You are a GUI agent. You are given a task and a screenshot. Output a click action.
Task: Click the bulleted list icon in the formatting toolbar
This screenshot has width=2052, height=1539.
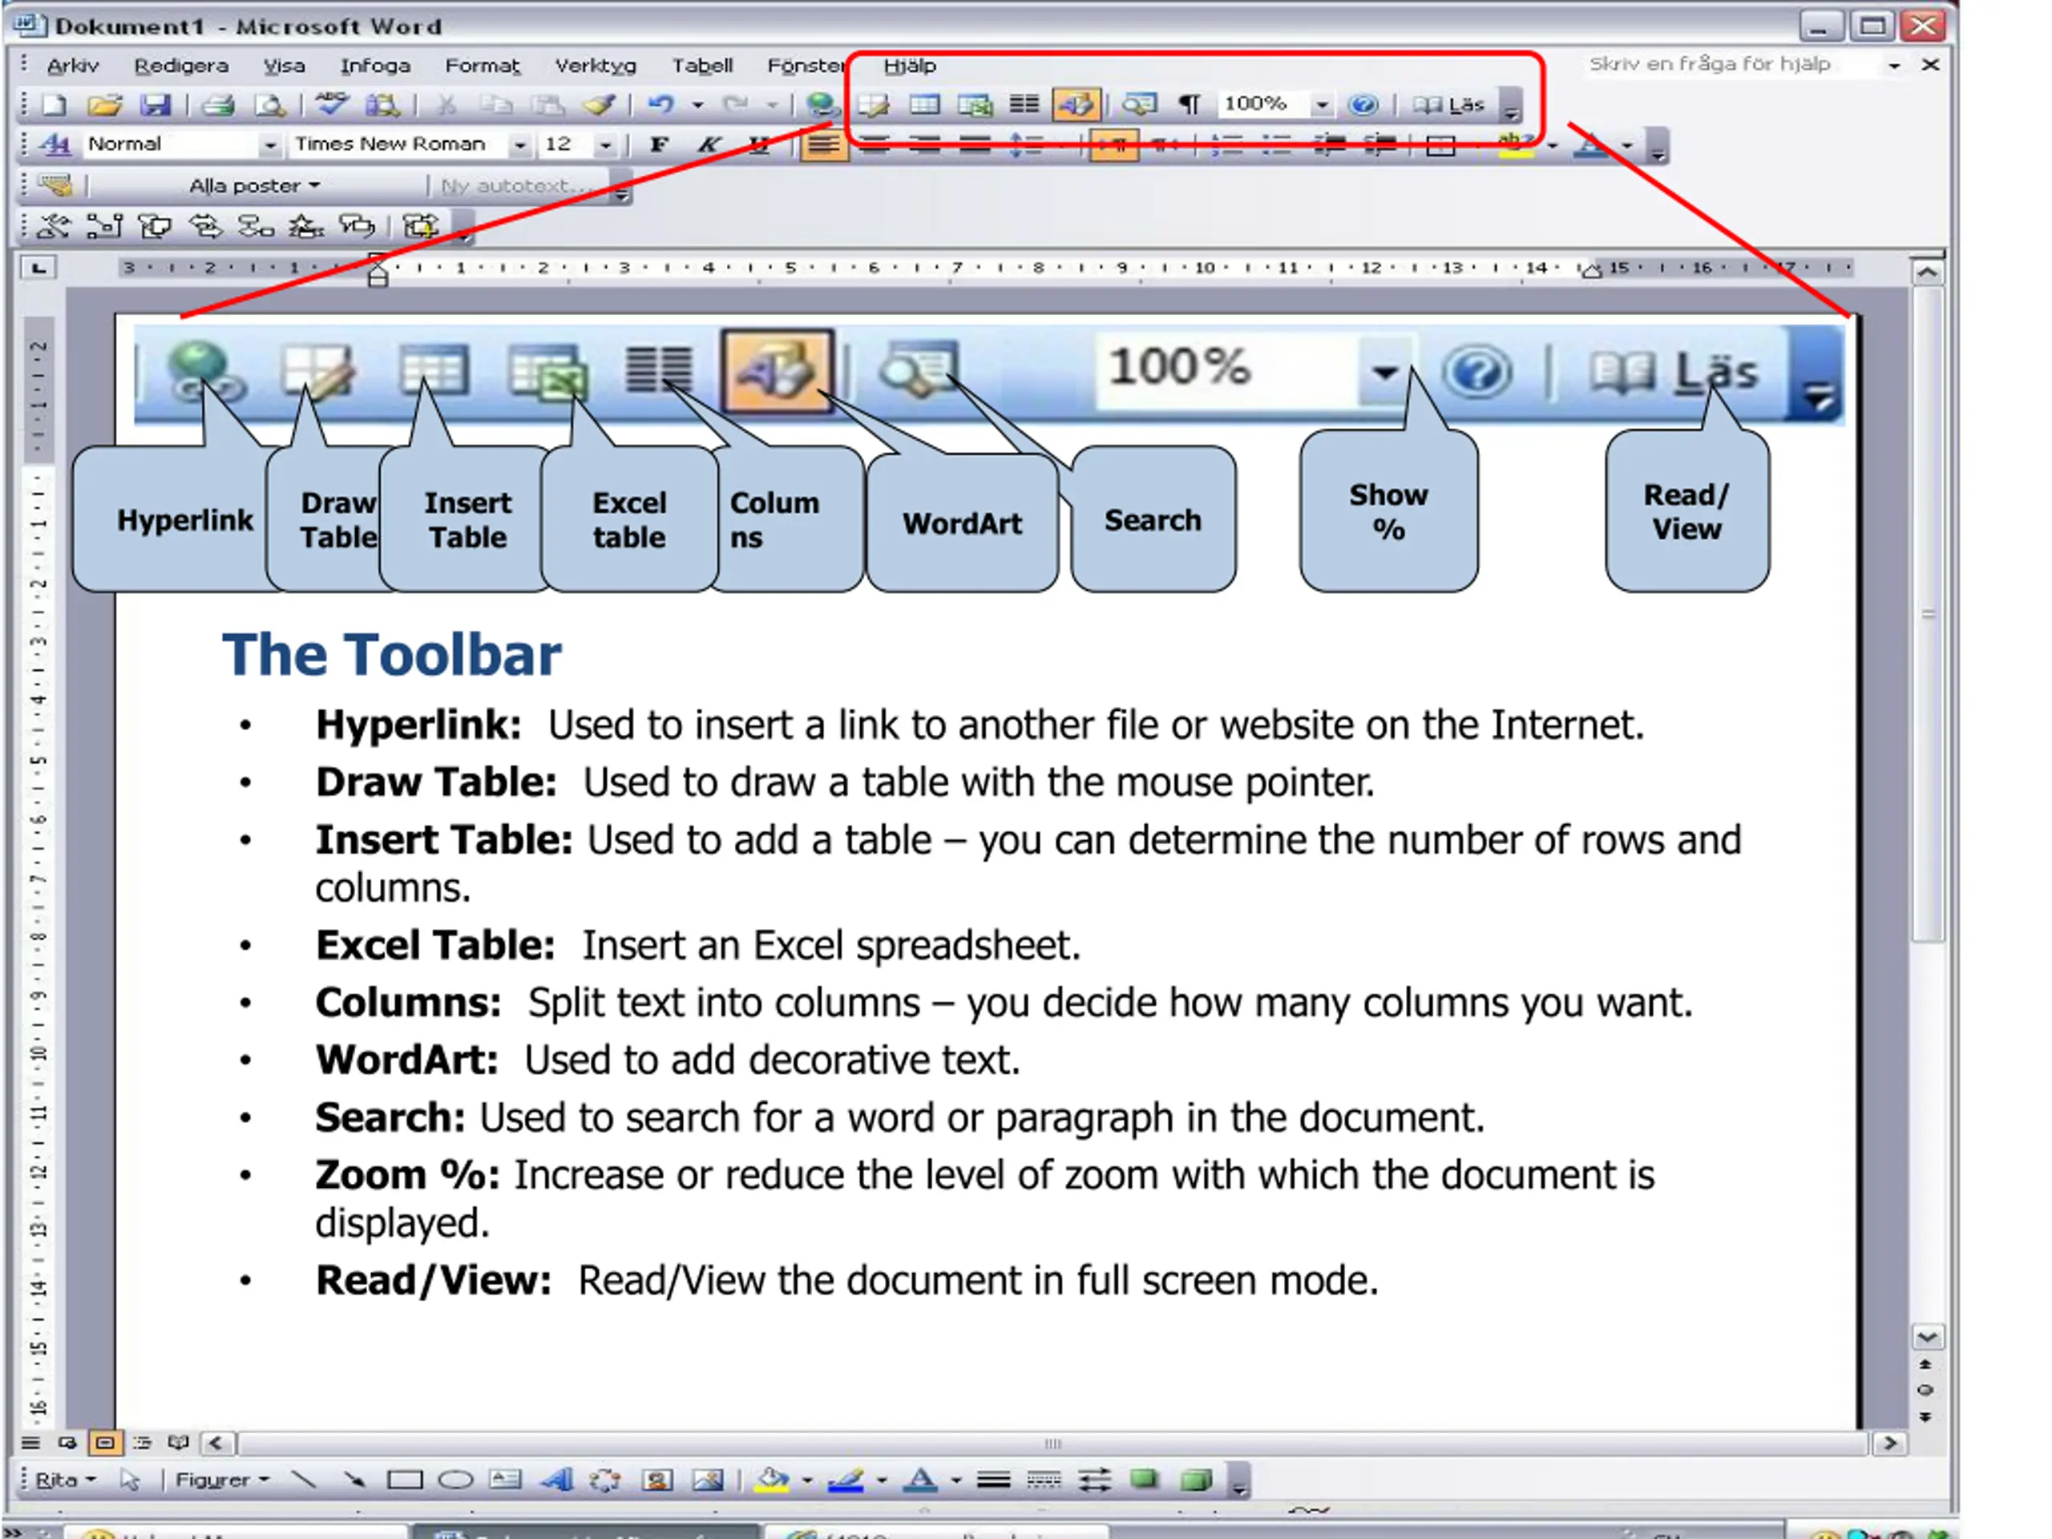click(1278, 146)
